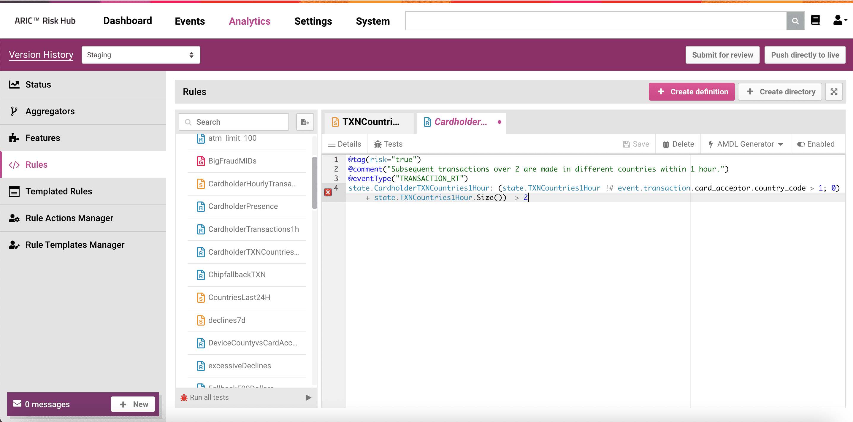Open the Staging version dropdown
This screenshot has width=853, height=422.
(x=141, y=55)
